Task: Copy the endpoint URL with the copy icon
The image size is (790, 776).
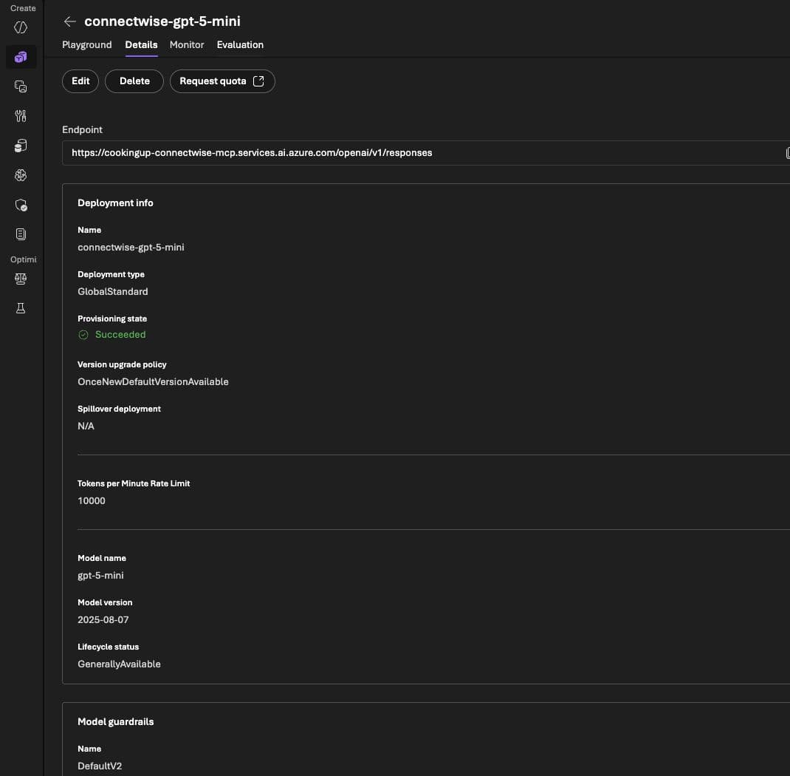Action: (x=787, y=153)
